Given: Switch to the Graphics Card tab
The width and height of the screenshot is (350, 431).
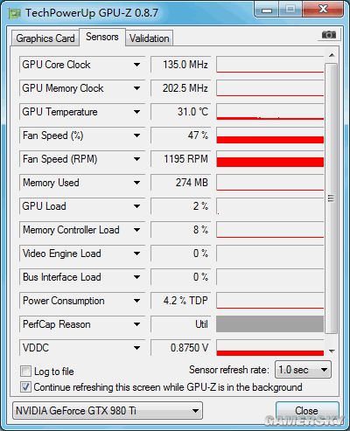Looking at the screenshot, I should pos(45,38).
